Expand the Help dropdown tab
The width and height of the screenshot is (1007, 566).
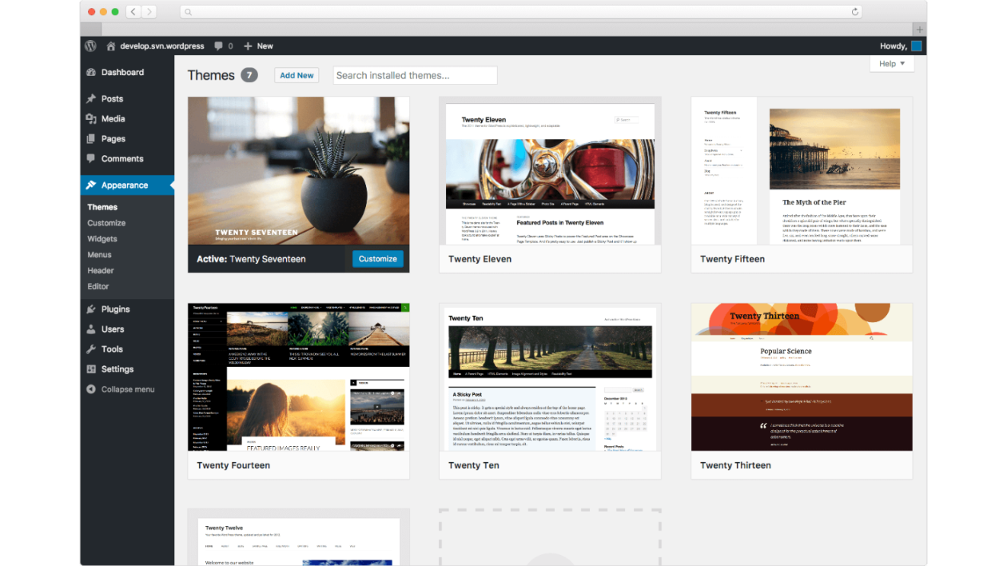892,64
